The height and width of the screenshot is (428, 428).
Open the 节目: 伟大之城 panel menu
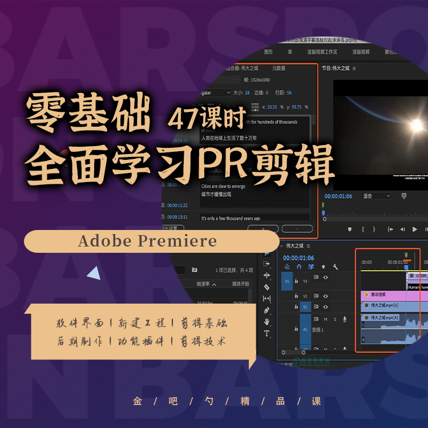point(354,68)
